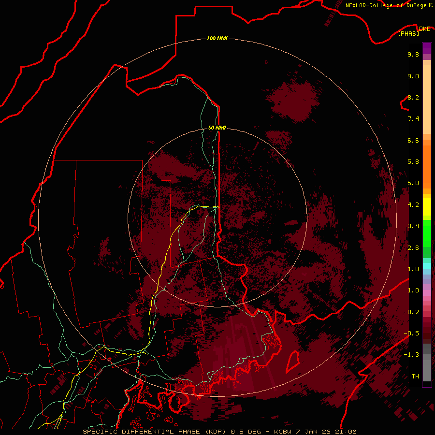The width and height of the screenshot is (435, 435).
Task: Pick the pink segment of the color bar
Action: [427, 293]
